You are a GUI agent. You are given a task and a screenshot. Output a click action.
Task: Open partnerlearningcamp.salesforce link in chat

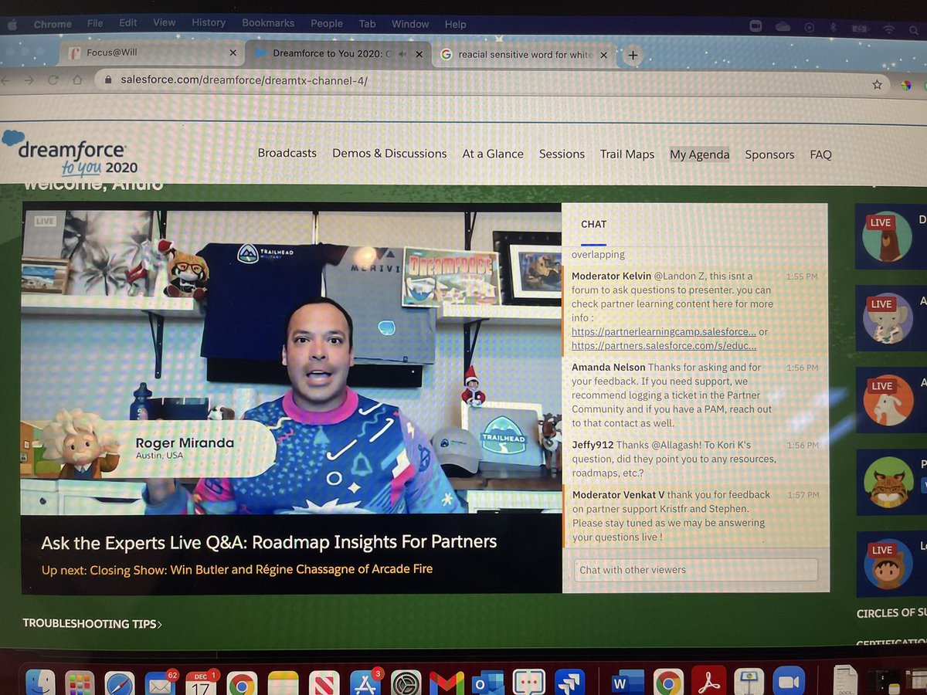[x=664, y=331]
